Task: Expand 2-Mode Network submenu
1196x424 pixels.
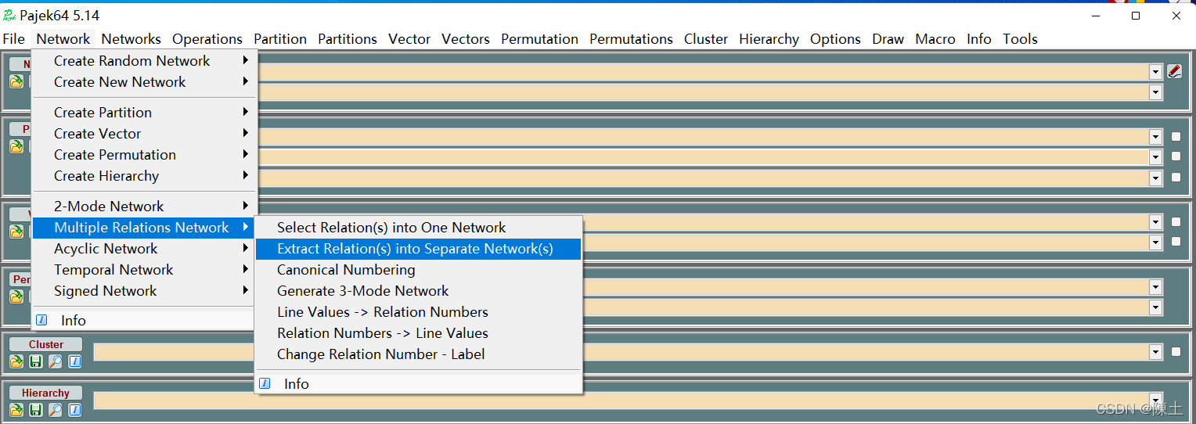Action: tap(144, 207)
